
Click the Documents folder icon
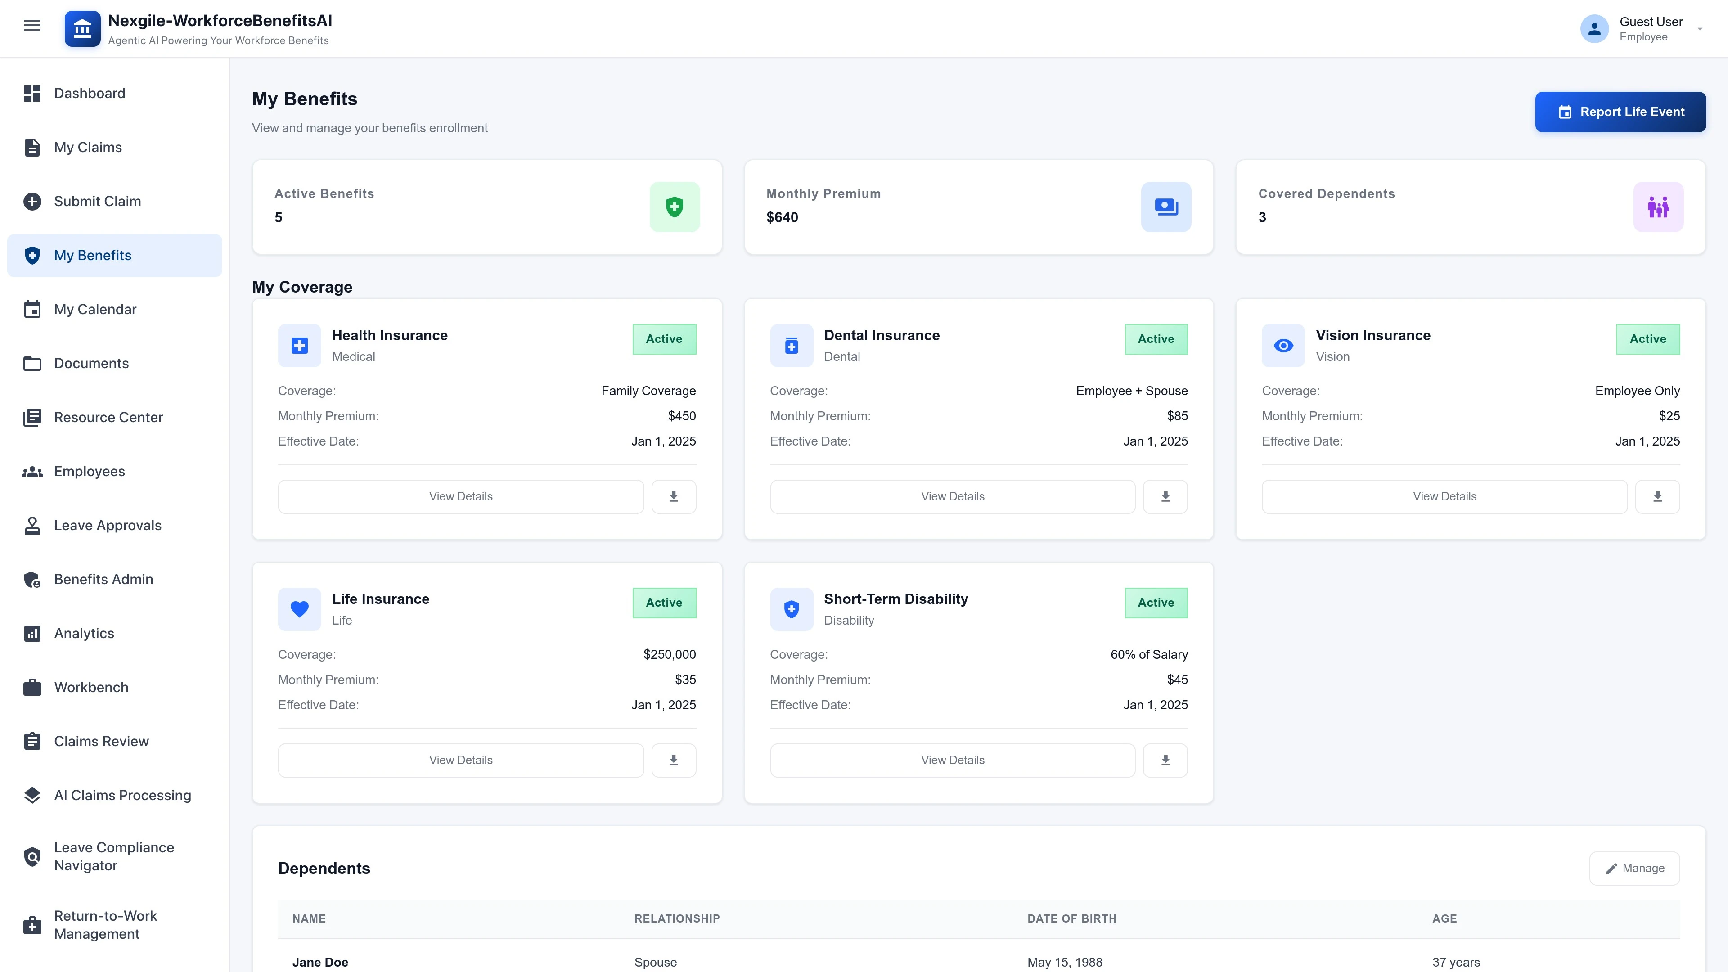(31, 363)
